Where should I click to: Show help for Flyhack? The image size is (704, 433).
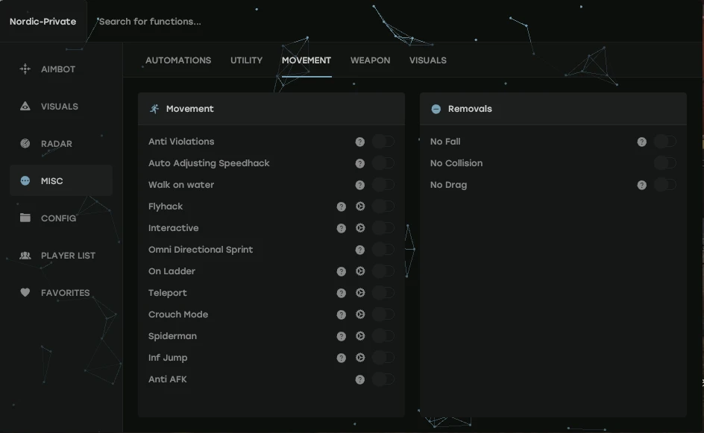(x=342, y=206)
